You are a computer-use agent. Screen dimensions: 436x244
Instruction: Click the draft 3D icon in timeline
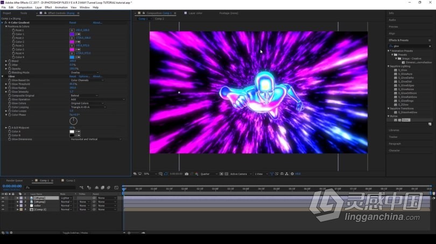tap(89, 188)
